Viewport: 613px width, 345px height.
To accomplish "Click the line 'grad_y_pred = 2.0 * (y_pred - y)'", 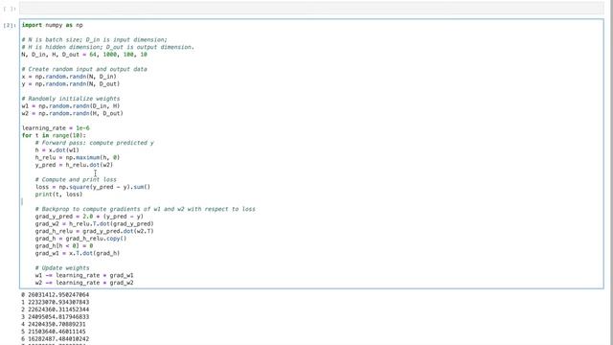I will click(x=89, y=217).
